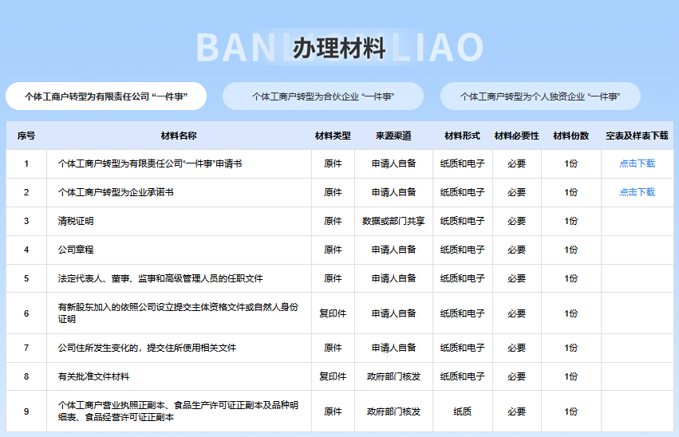Select the 个体工商户转型为有限责任公司 tab
The height and width of the screenshot is (437, 679).
tap(106, 96)
